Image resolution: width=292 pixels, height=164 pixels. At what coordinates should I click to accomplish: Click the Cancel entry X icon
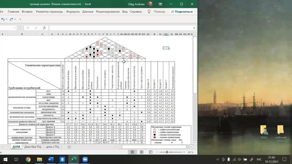coord(28,28)
